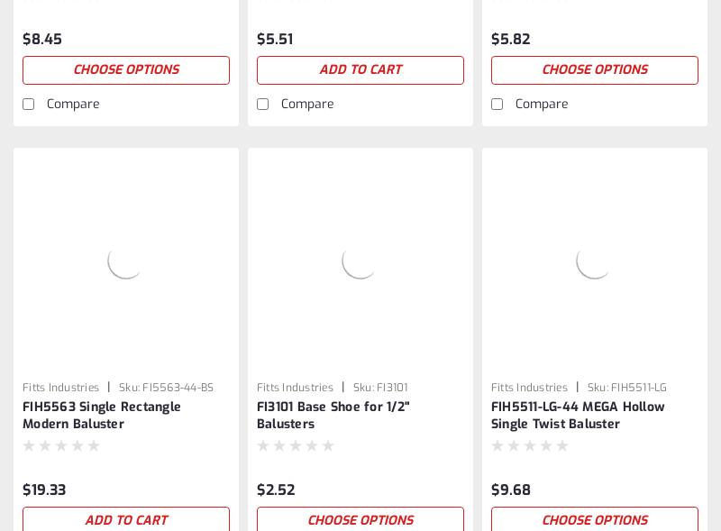Check Compare box under $8.45 product
The height and width of the screenshot is (531, 721).
pyautogui.click(x=29, y=105)
